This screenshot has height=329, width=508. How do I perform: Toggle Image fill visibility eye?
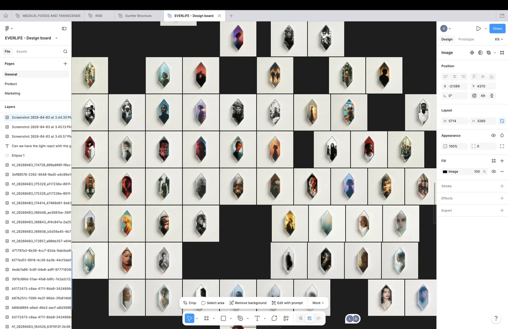click(494, 171)
